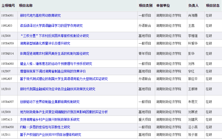This screenshot has width=222, height=139.
Task: Click the "三权分置"下农村反贫困 project link
Action: [x=54, y=36]
